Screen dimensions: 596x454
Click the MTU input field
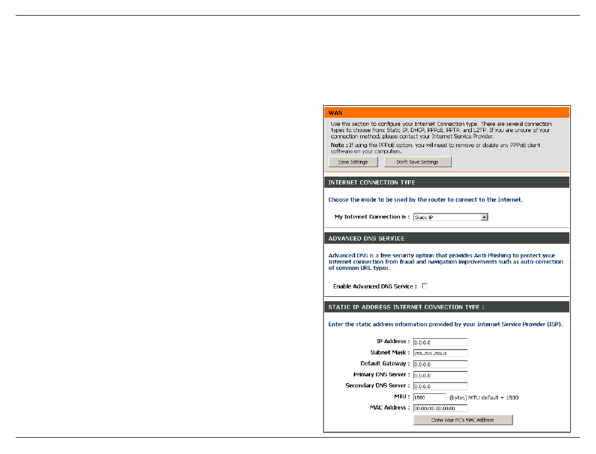click(429, 398)
